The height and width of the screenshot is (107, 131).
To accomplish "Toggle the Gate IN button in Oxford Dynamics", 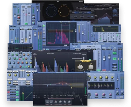I will coord(17,87).
